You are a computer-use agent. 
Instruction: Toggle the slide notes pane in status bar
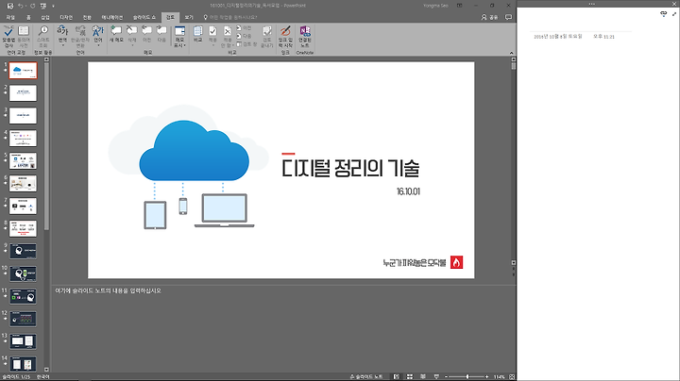click(x=366, y=376)
